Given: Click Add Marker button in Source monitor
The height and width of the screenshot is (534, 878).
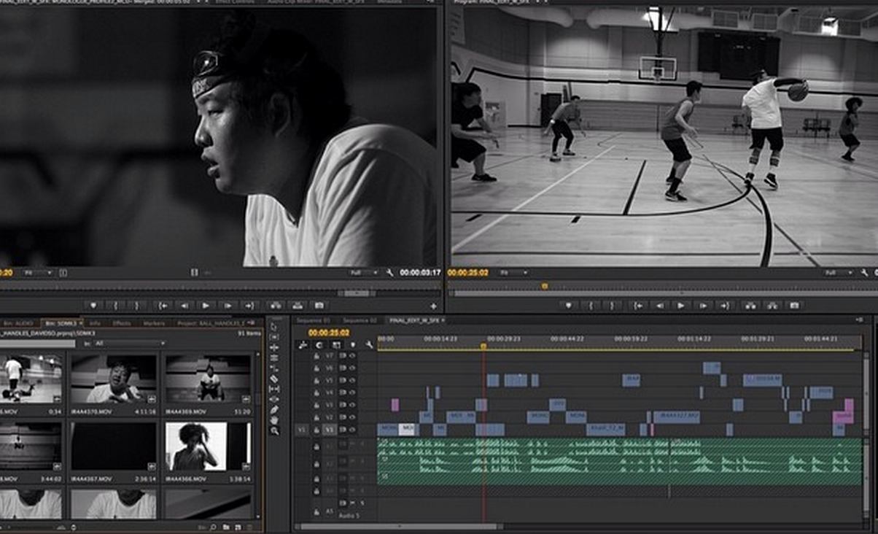Looking at the screenshot, I should (93, 306).
